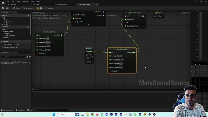Image resolution: width=208 pixels, height=117 pixels.
Task: Reset In Range B on the selected Map Range node
Action: point(123,60)
